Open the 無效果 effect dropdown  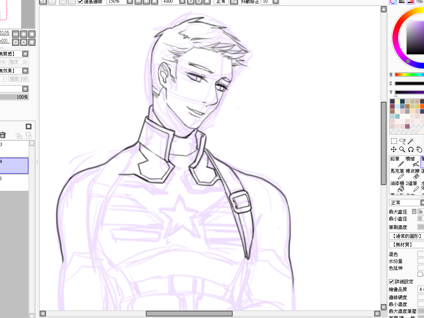click(x=25, y=71)
